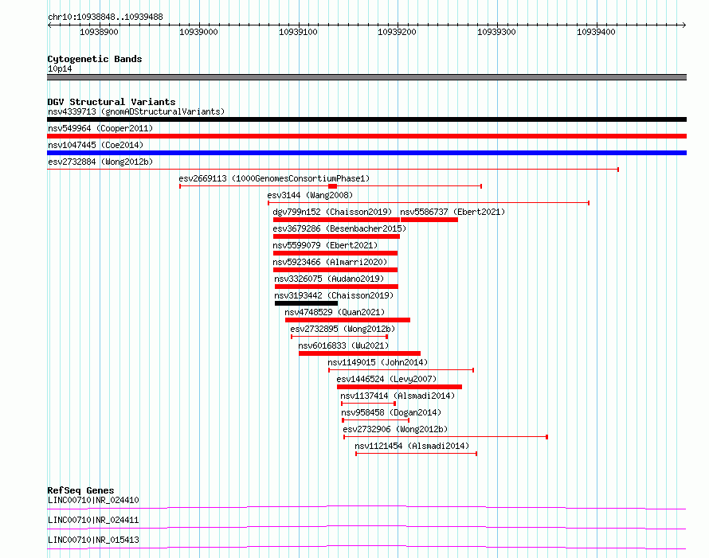Select the nsv1137414 (Alsmadi2014) label
Screen dimensions: 709x558
[398, 396]
